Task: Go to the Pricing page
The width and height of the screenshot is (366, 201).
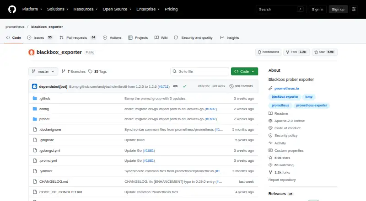Action: 171,9
